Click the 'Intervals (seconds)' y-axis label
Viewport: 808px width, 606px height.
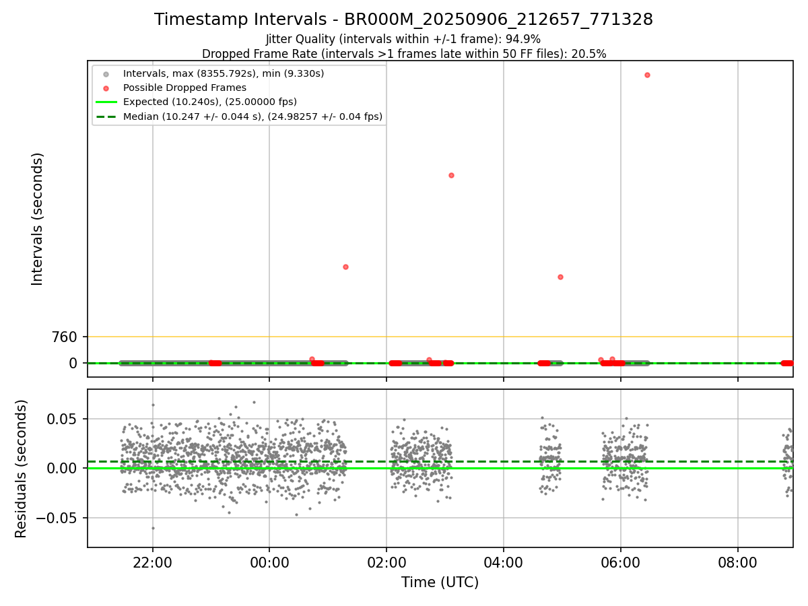coord(38,219)
